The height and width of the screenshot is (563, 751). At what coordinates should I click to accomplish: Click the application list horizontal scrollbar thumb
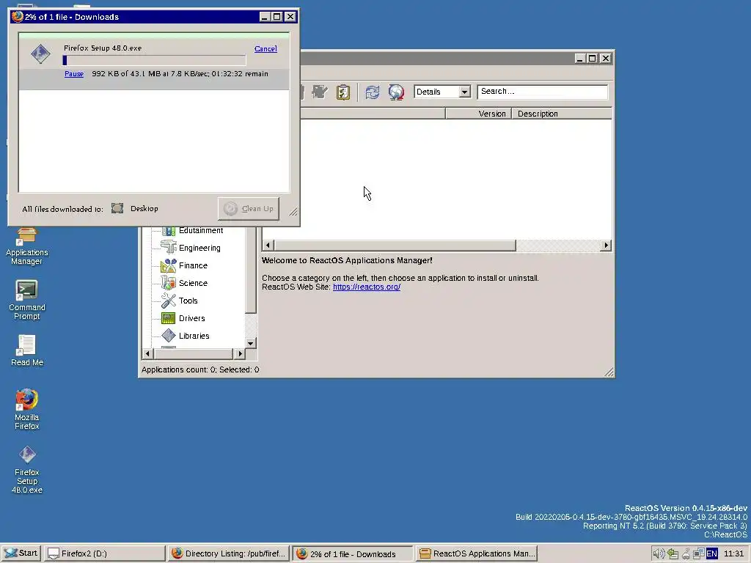395,246
